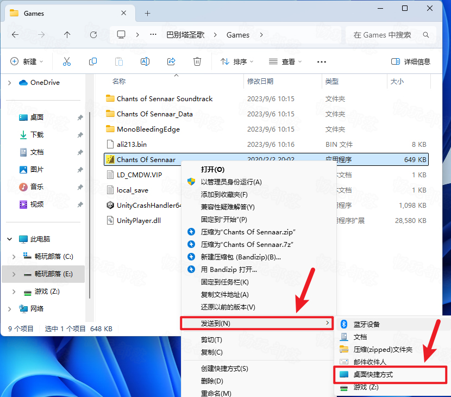Choose 固定到"开始"(P) menu entry
Screen dimensions: 451x397
224,220
